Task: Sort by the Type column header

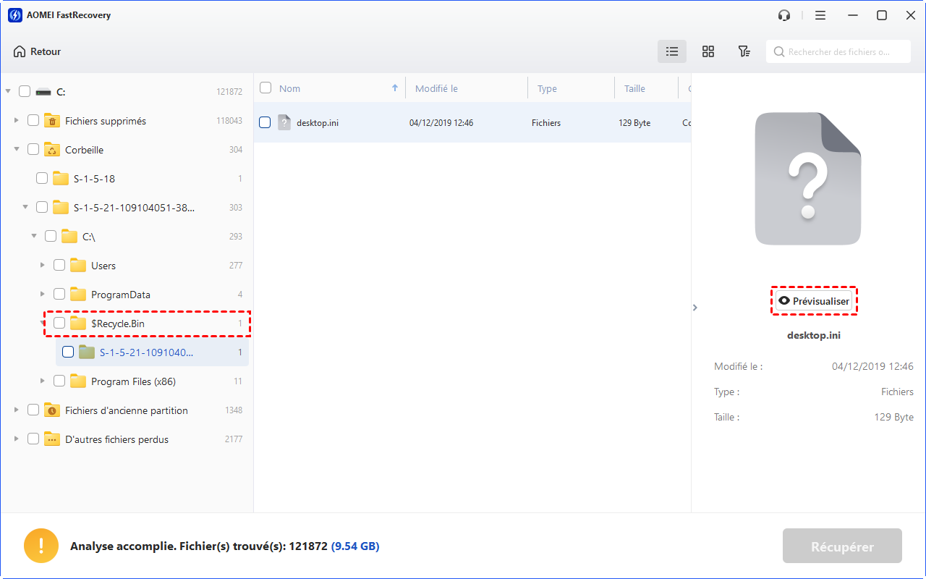Action: pyautogui.click(x=547, y=88)
